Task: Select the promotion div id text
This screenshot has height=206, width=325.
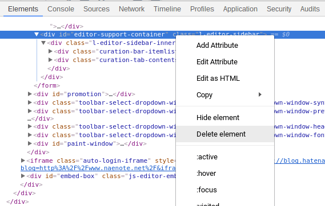Action: click(84, 94)
